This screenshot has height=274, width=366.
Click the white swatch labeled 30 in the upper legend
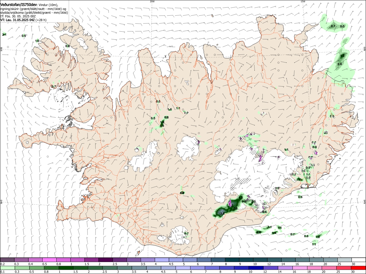tap(359, 260)
